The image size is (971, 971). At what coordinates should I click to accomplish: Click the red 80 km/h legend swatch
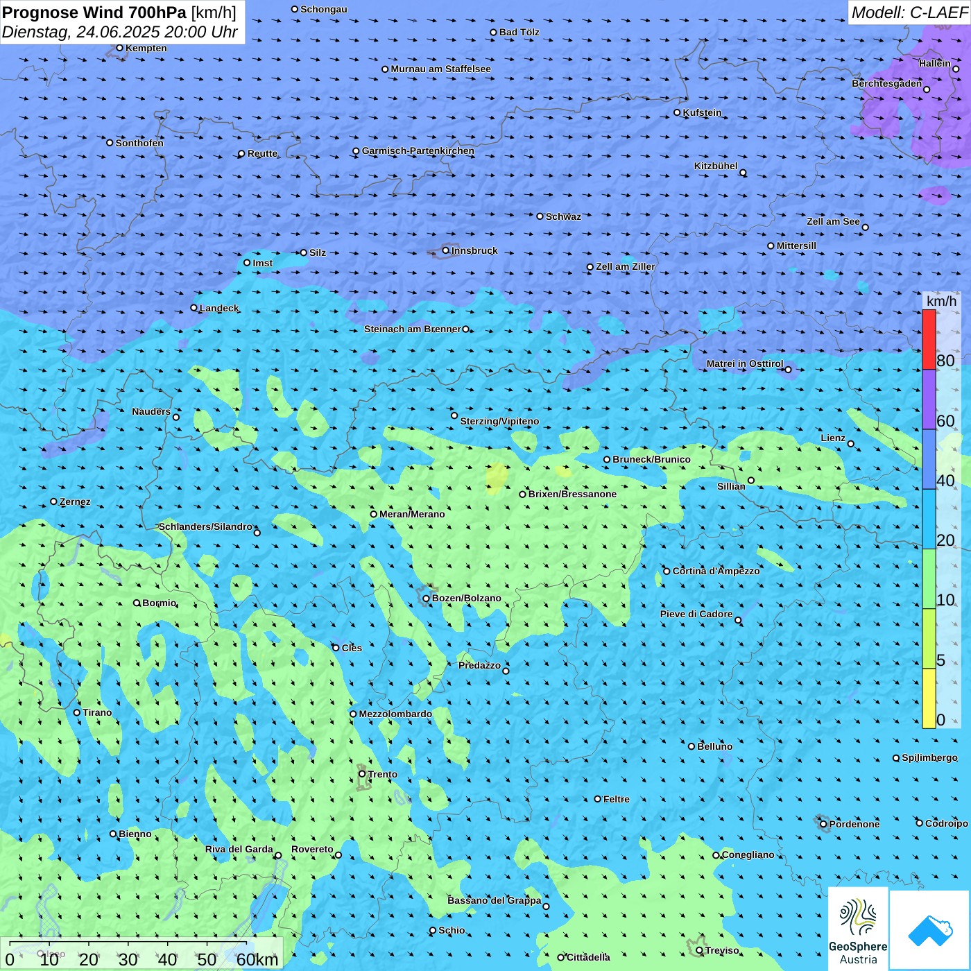click(x=929, y=339)
